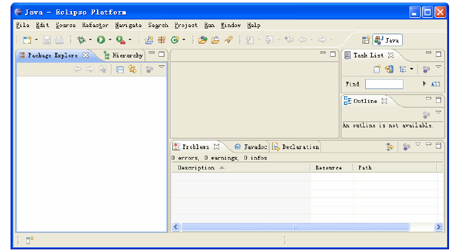The width and height of the screenshot is (453, 252).
Task: Open the New wizard dropdown arrow
Action: click(x=36, y=40)
